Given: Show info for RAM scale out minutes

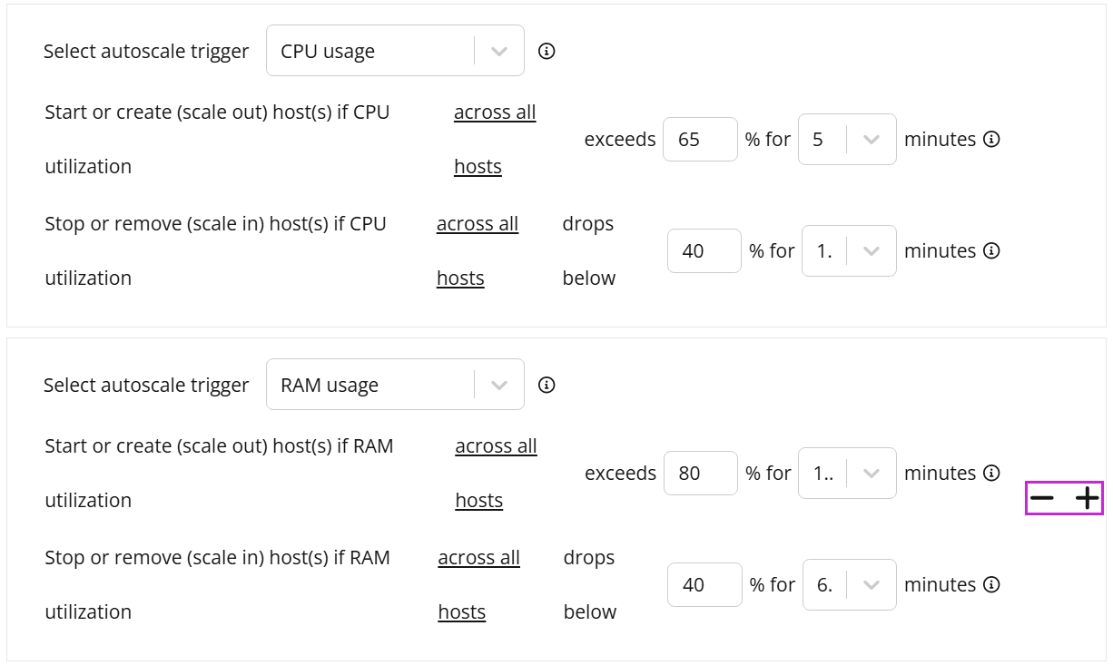Looking at the screenshot, I should 992,473.
